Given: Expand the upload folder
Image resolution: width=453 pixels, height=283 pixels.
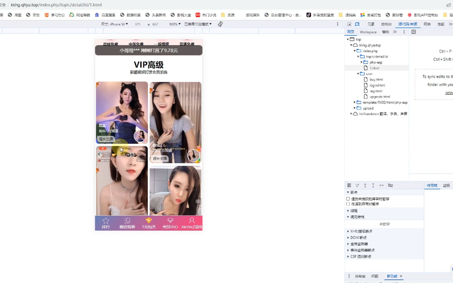Looking at the screenshot, I should (x=355, y=108).
